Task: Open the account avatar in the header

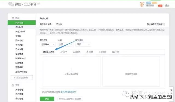Action: [142, 4]
